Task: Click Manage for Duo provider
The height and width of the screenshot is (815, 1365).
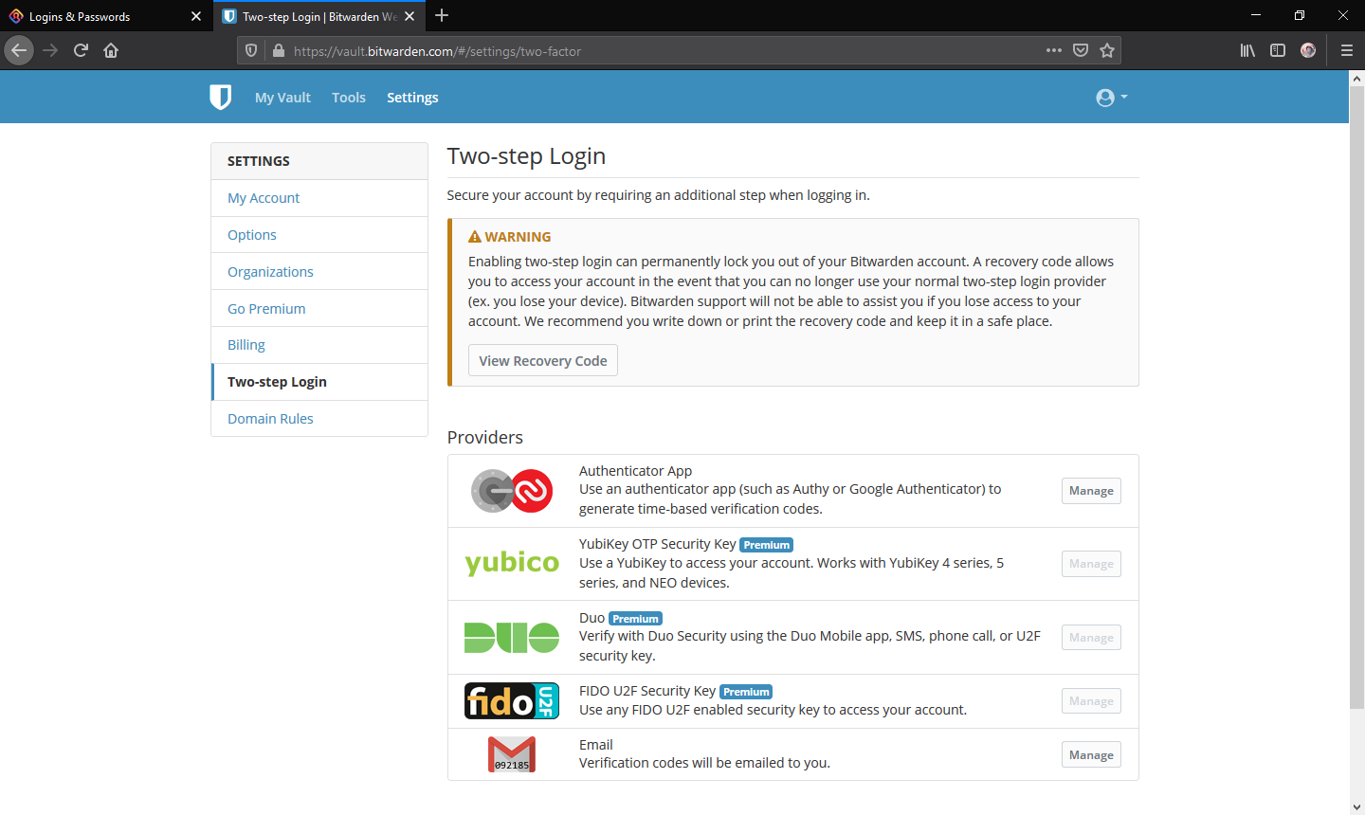Action: [1091, 638]
